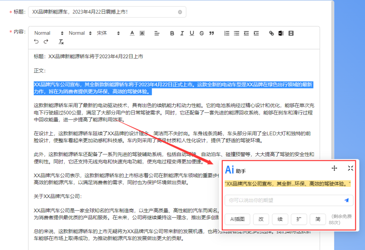Click the '内容:' field label
The height and width of the screenshot is (250, 365).
click(x=20, y=32)
